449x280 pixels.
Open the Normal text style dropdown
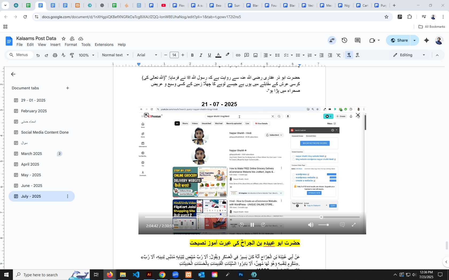(x=115, y=55)
